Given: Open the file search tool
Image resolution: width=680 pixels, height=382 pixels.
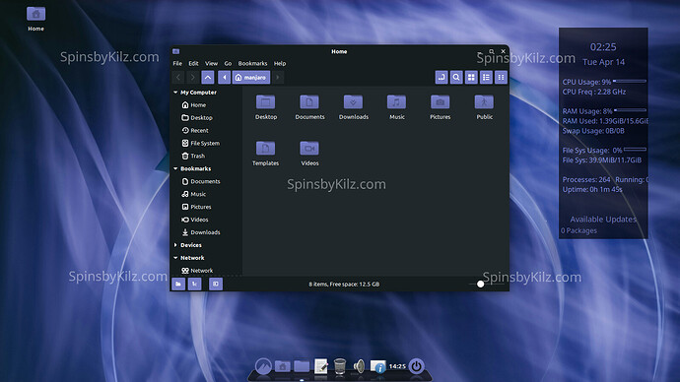Looking at the screenshot, I should [x=456, y=77].
